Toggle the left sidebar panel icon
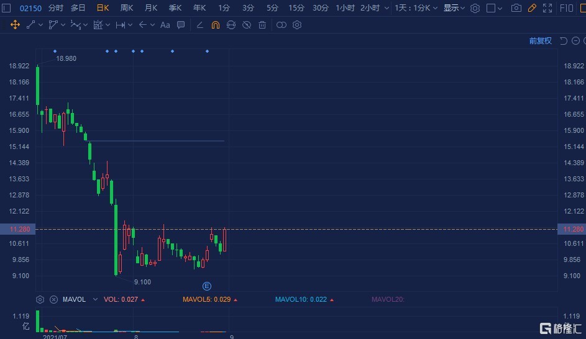This screenshot has height=339, width=586. click(7, 8)
